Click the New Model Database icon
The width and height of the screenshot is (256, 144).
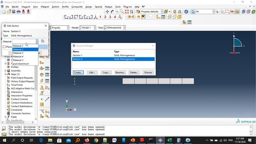(x=4, y=12)
